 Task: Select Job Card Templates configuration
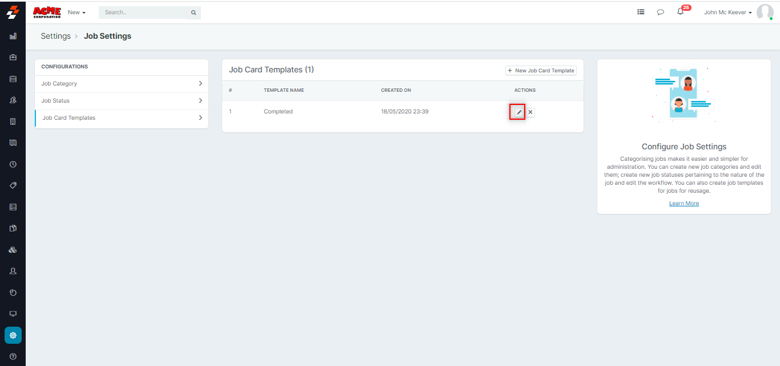pyautogui.click(x=122, y=118)
